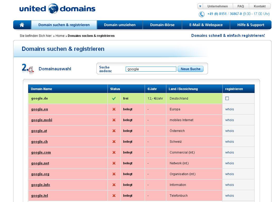
Task: Tick the register checkbox for google.de
Action: 227,98
